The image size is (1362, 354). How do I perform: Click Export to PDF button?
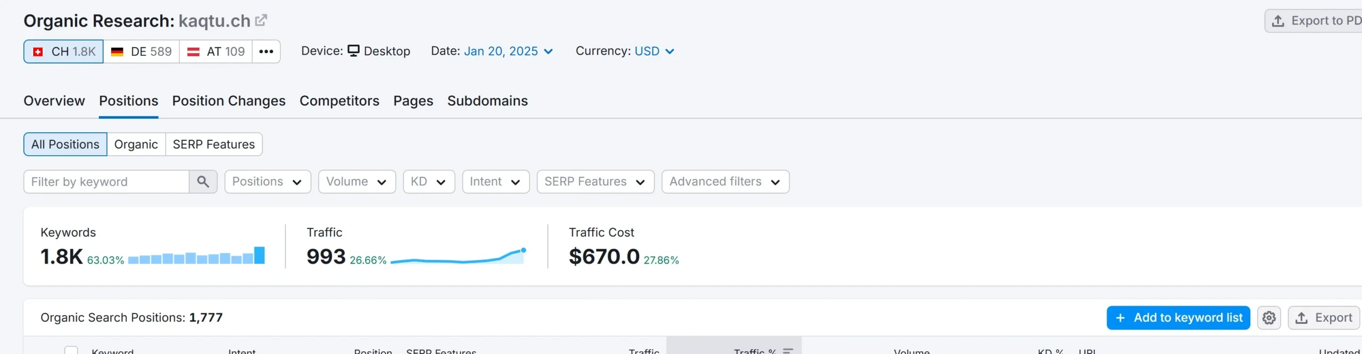[x=1314, y=21]
